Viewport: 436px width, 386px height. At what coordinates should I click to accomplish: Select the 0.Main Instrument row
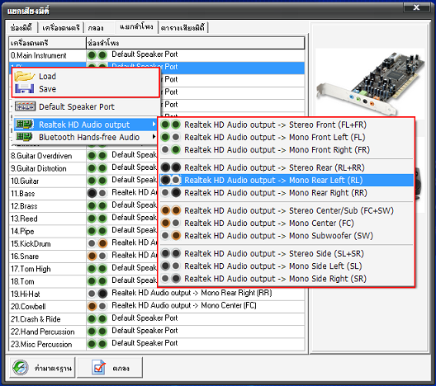pos(157,55)
